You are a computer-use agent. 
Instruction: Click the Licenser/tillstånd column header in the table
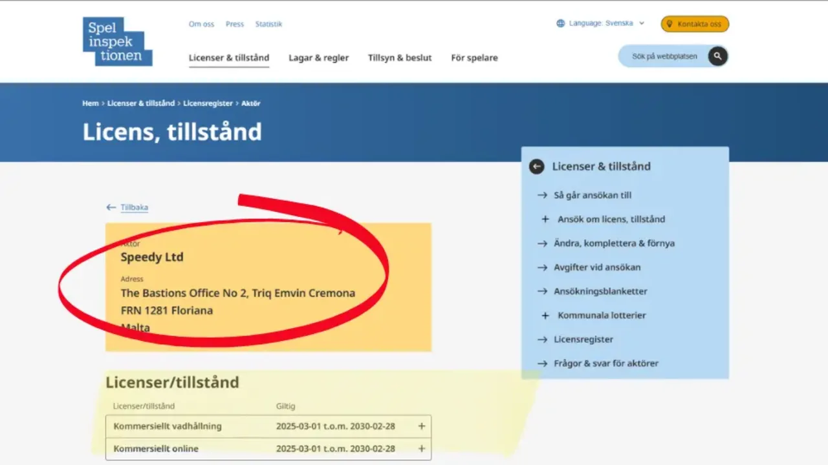pyautogui.click(x=144, y=406)
